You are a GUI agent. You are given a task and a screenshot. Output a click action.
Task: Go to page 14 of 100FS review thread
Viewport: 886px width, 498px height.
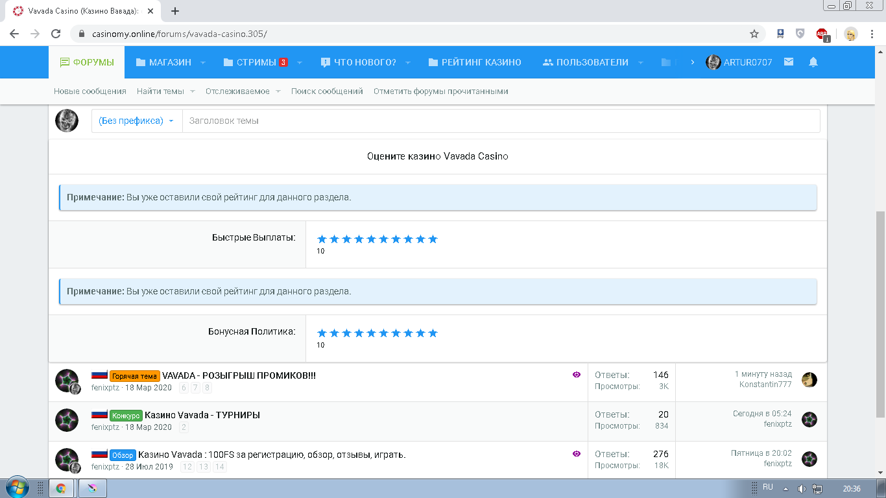[x=220, y=467]
